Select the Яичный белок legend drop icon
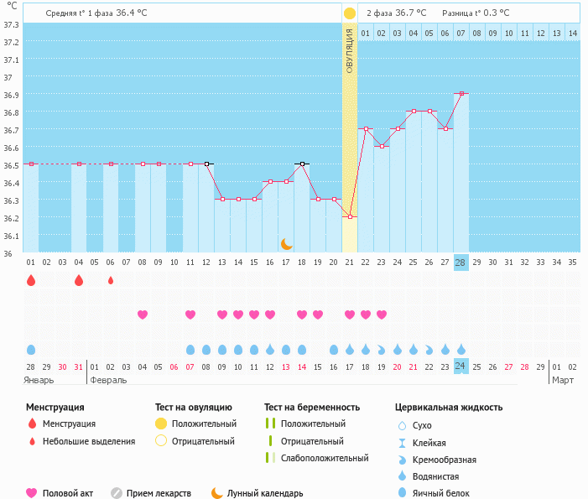This screenshot has width=588, height=499. click(402, 493)
